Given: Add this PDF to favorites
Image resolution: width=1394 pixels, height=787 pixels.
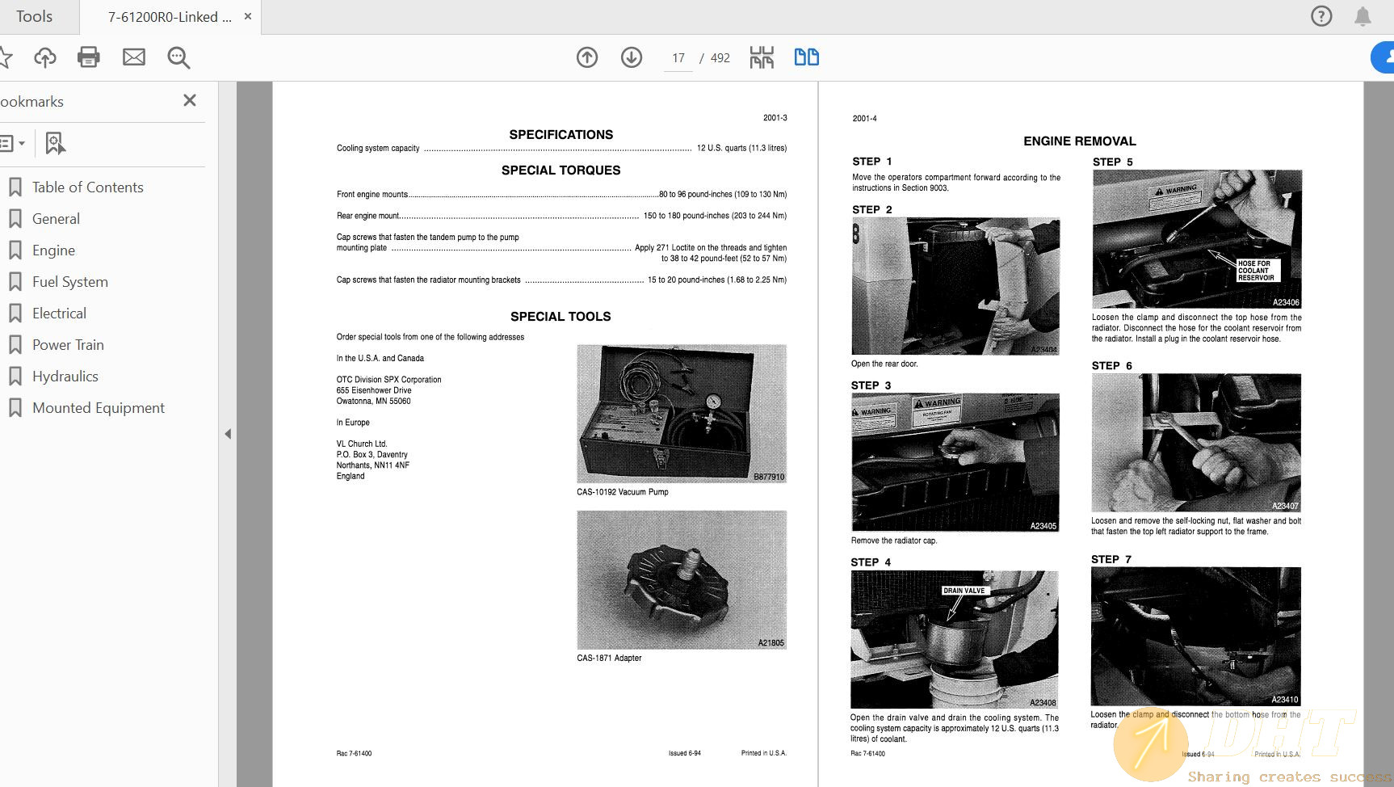Looking at the screenshot, I should coord(8,57).
